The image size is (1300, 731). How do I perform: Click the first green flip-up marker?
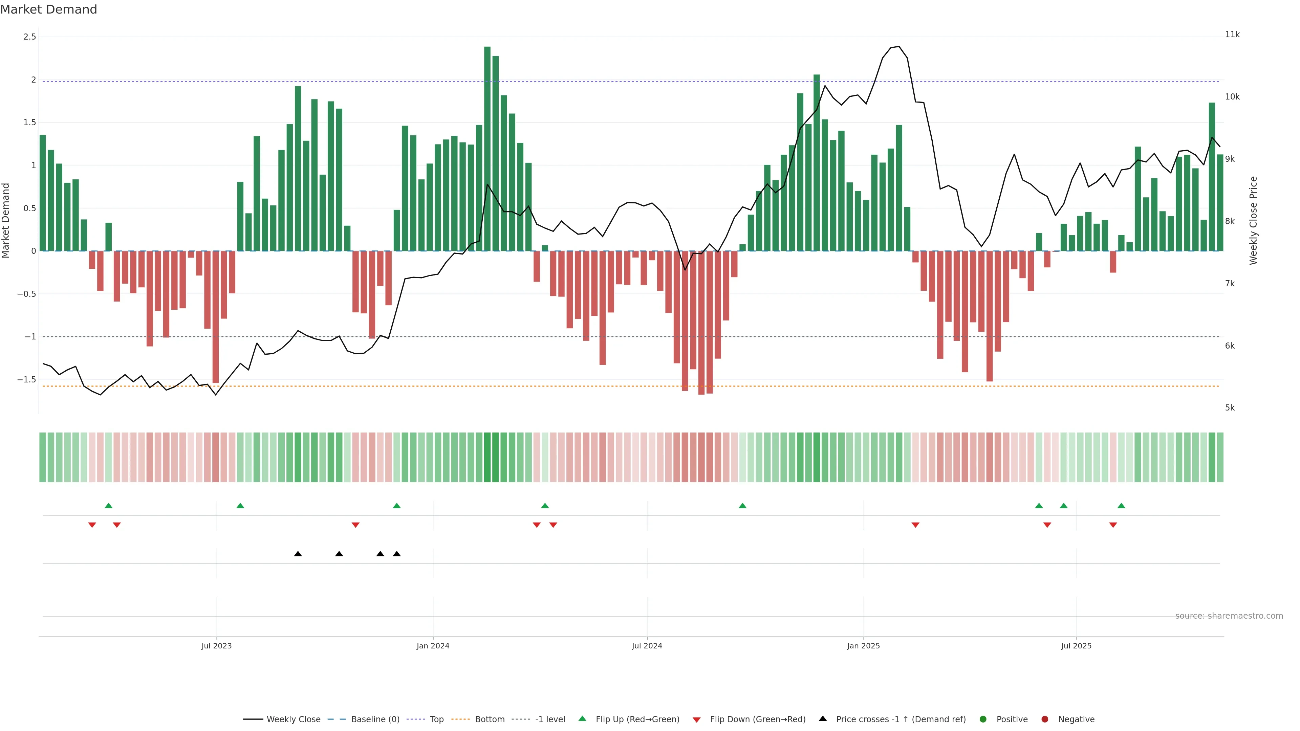pos(108,506)
